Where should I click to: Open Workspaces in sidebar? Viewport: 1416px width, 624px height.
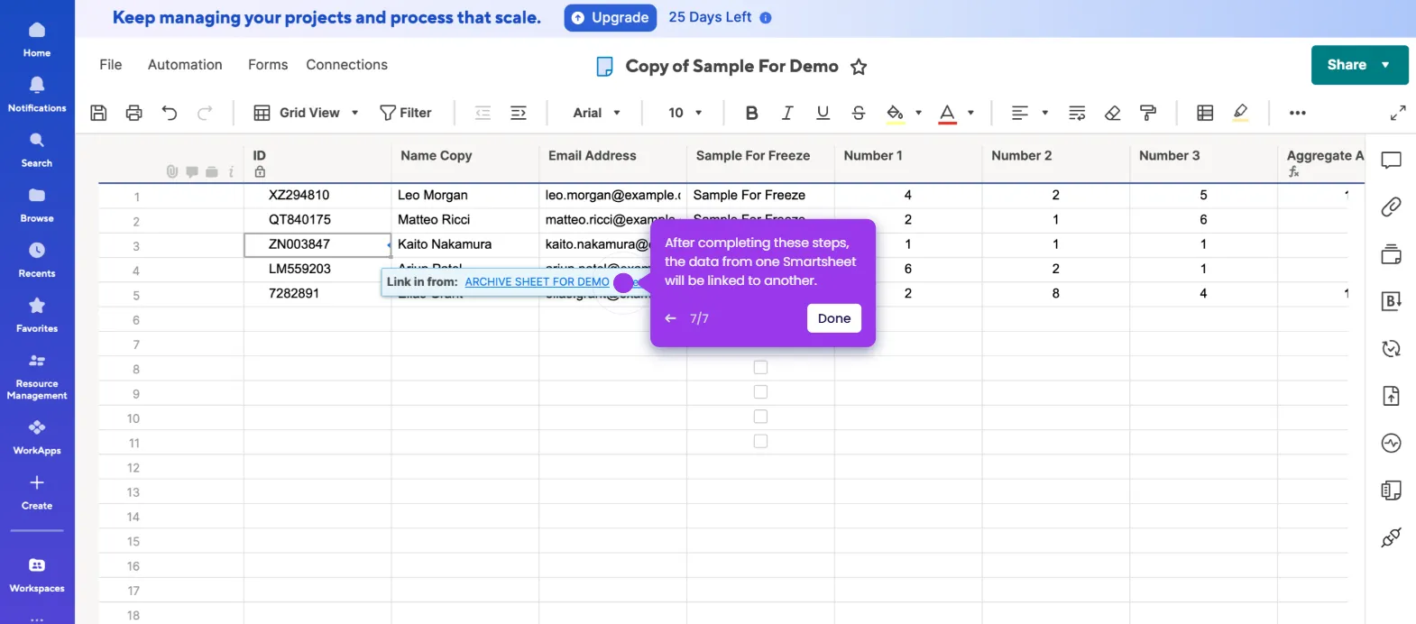point(37,575)
